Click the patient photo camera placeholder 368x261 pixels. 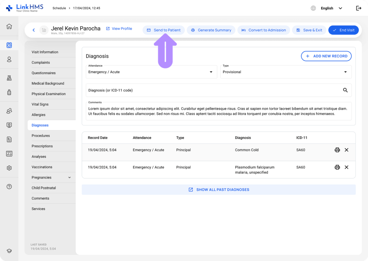pos(44,30)
